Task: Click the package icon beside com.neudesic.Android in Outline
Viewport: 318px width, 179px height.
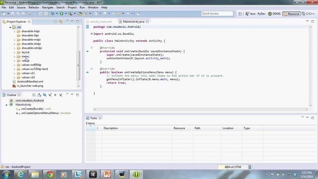Action: pos(11,100)
